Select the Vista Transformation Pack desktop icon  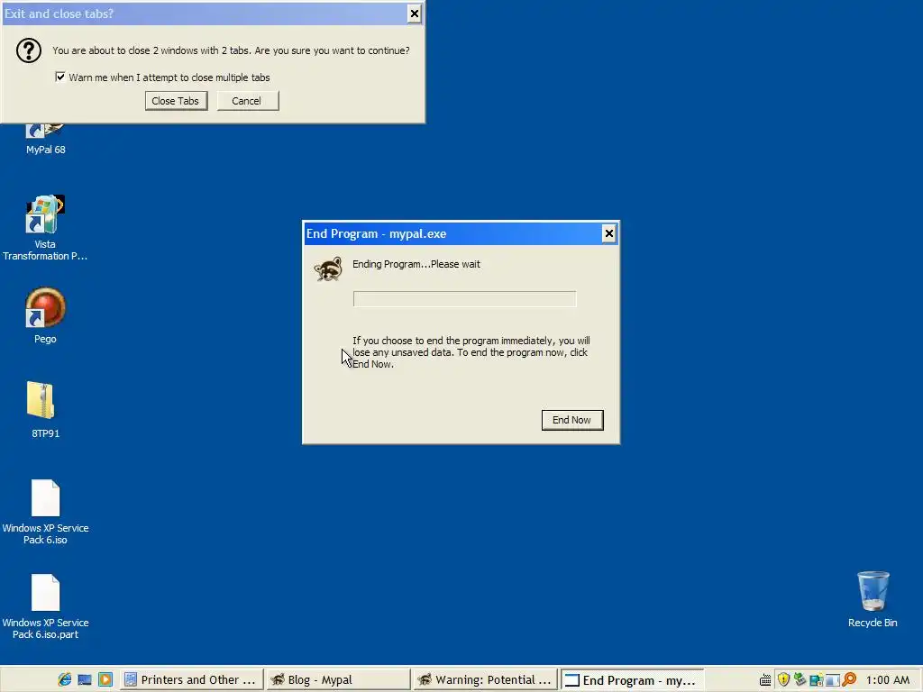pos(45,228)
